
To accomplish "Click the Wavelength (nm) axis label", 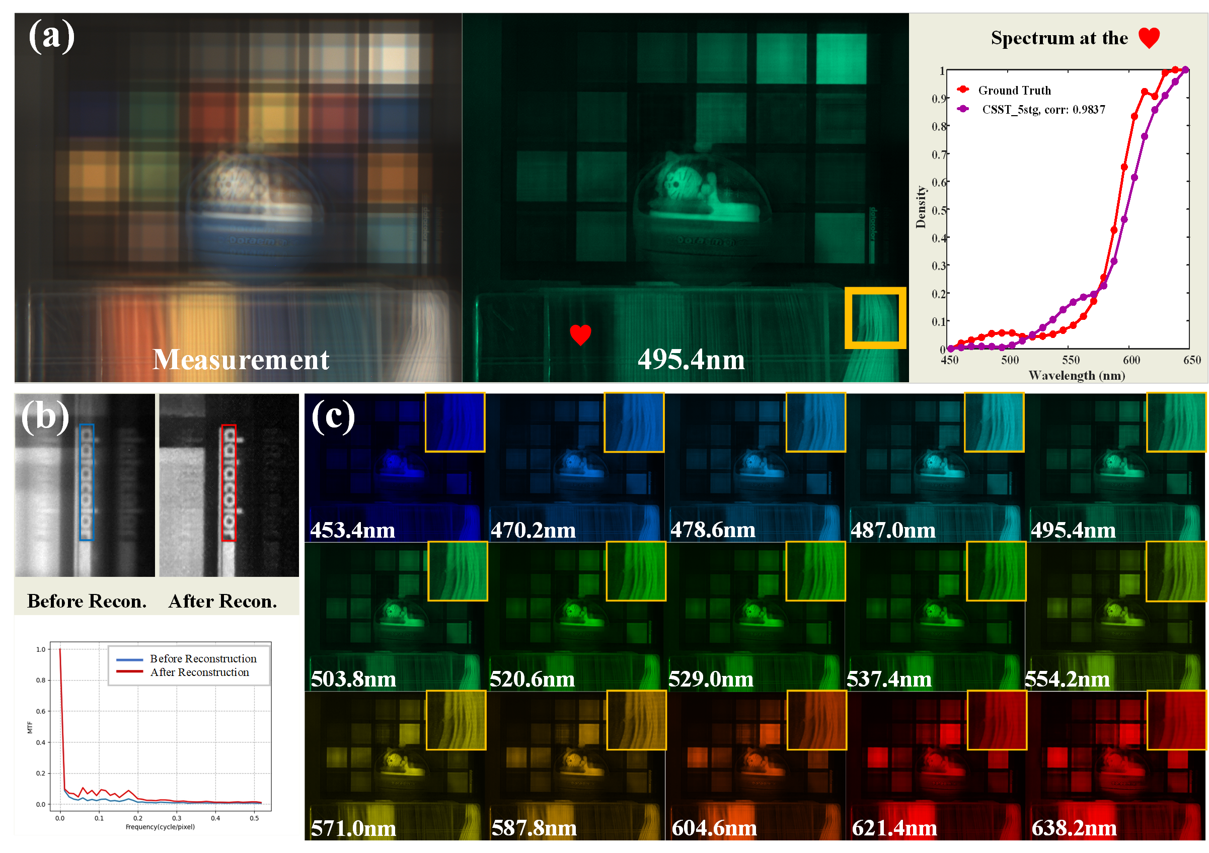I will [x=1076, y=375].
